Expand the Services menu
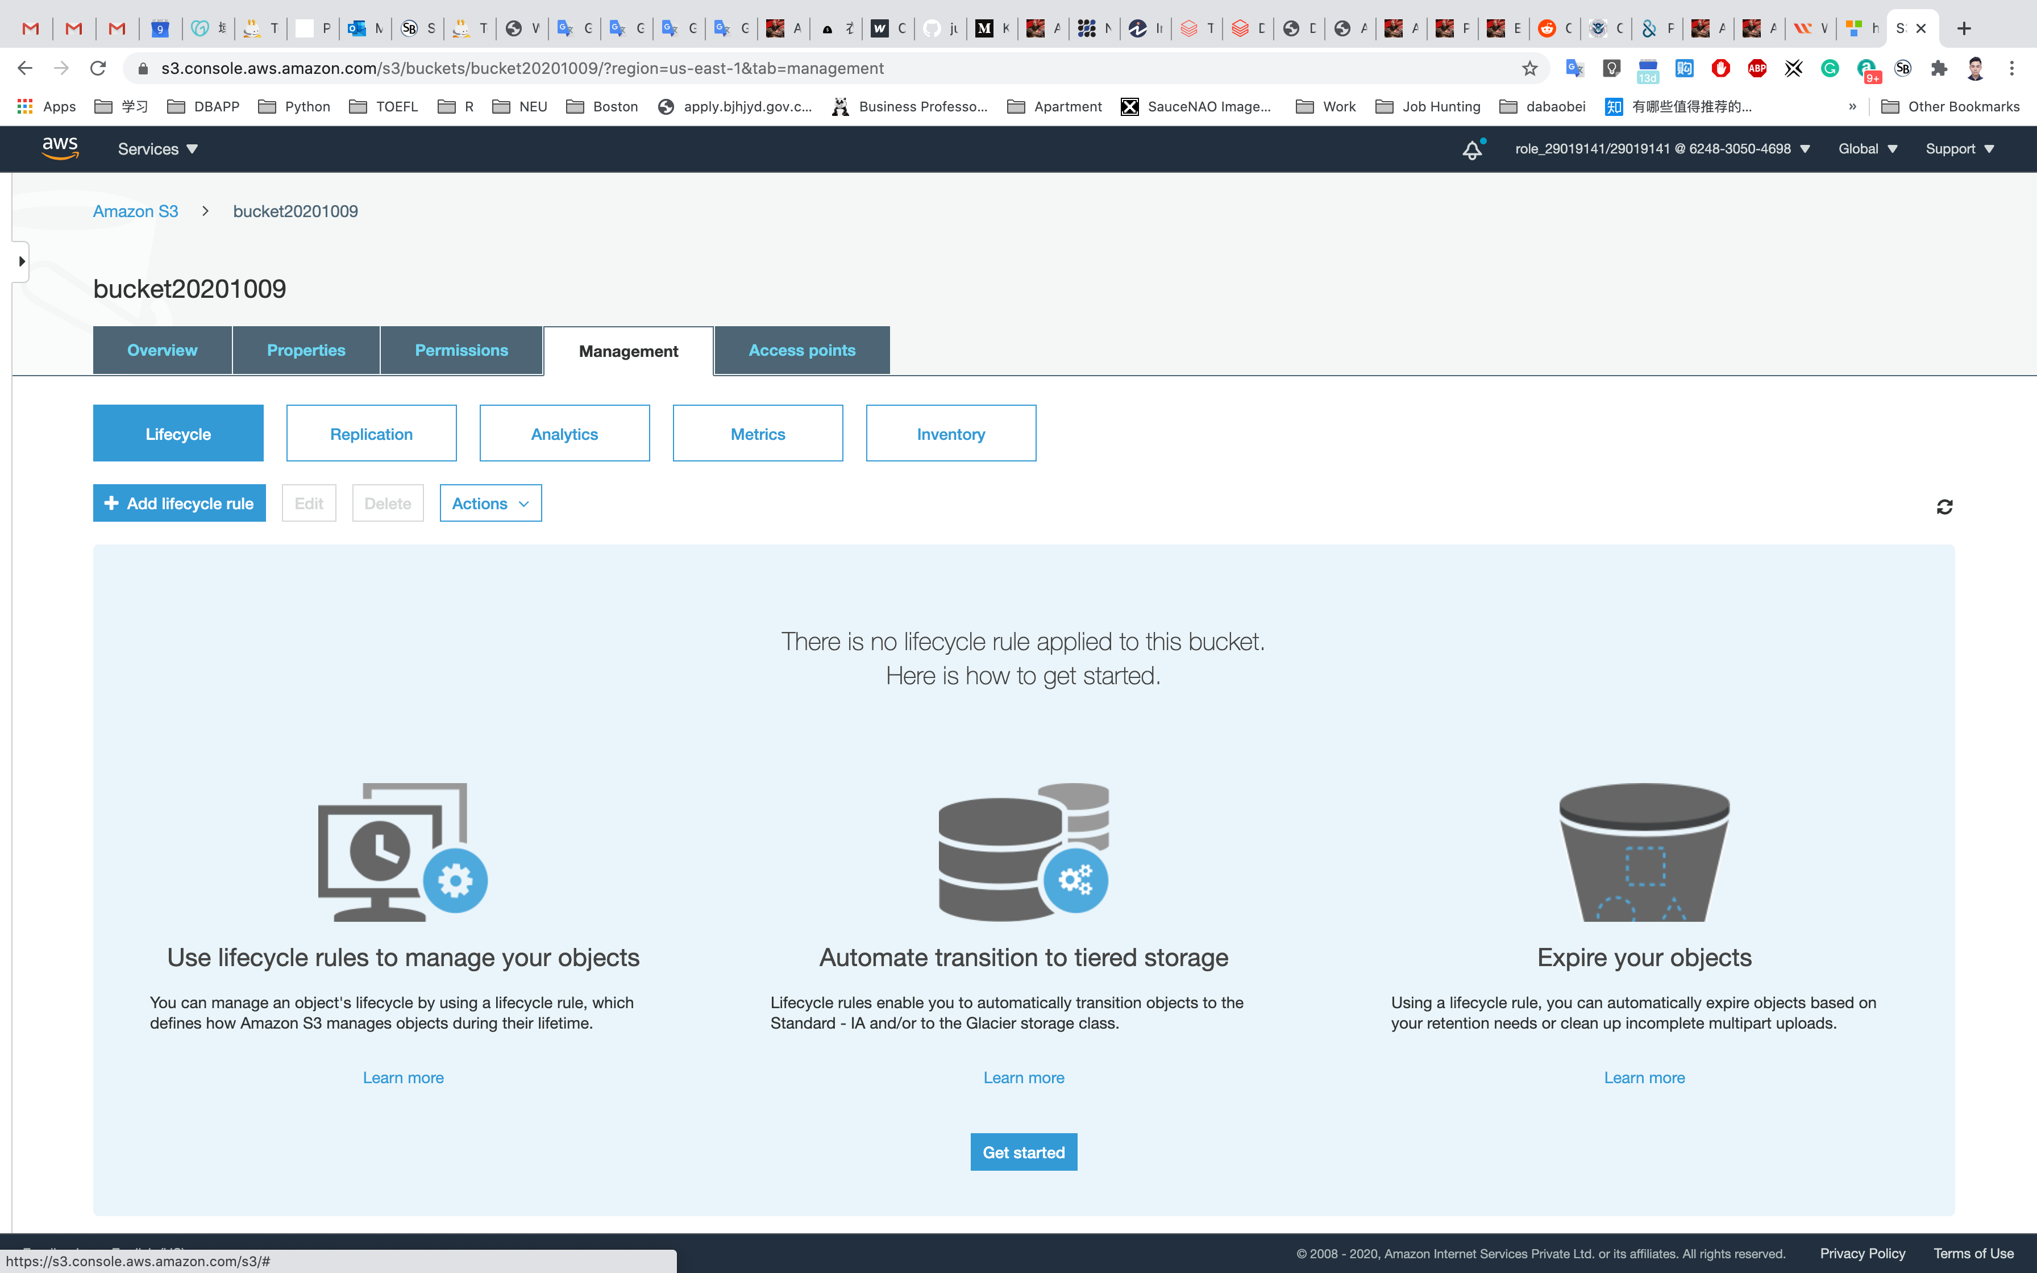The height and width of the screenshot is (1273, 2037). tap(157, 149)
